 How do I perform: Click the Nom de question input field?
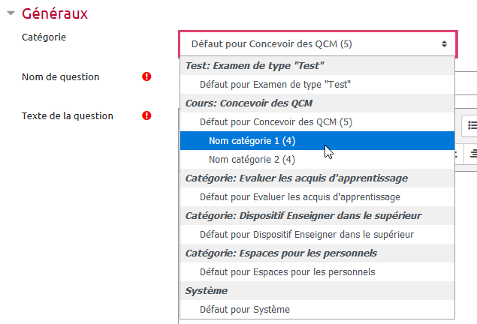click(466, 78)
